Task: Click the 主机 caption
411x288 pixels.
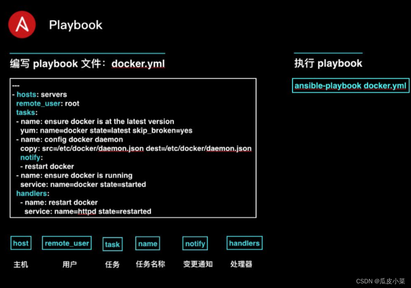Action: click(x=21, y=264)
